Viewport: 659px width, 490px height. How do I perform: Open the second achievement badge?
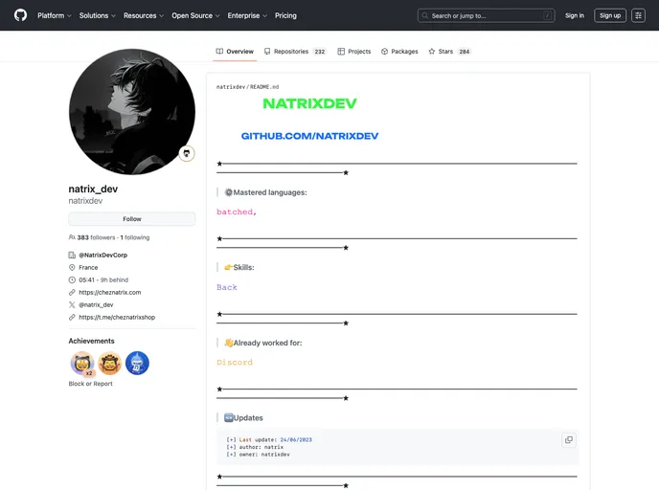(110, 364)
